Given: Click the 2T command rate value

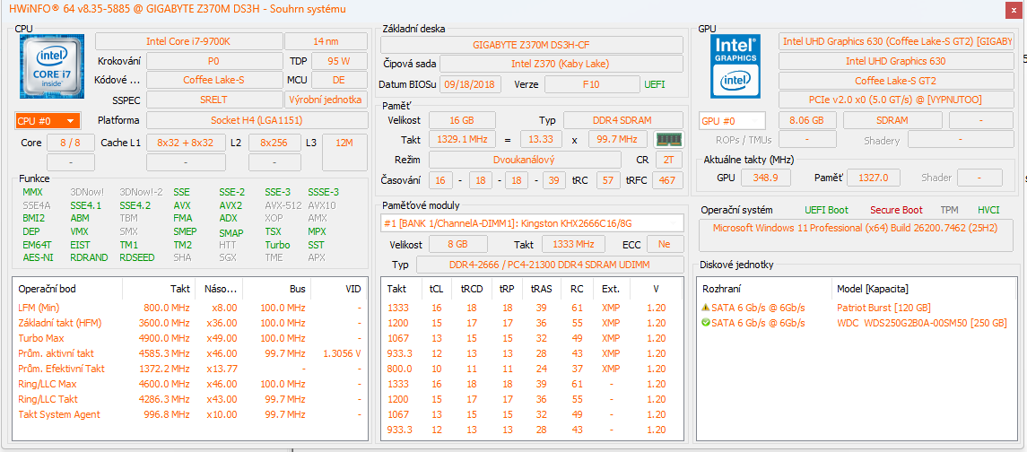Looking at the screenshot, I should point(668,160).
